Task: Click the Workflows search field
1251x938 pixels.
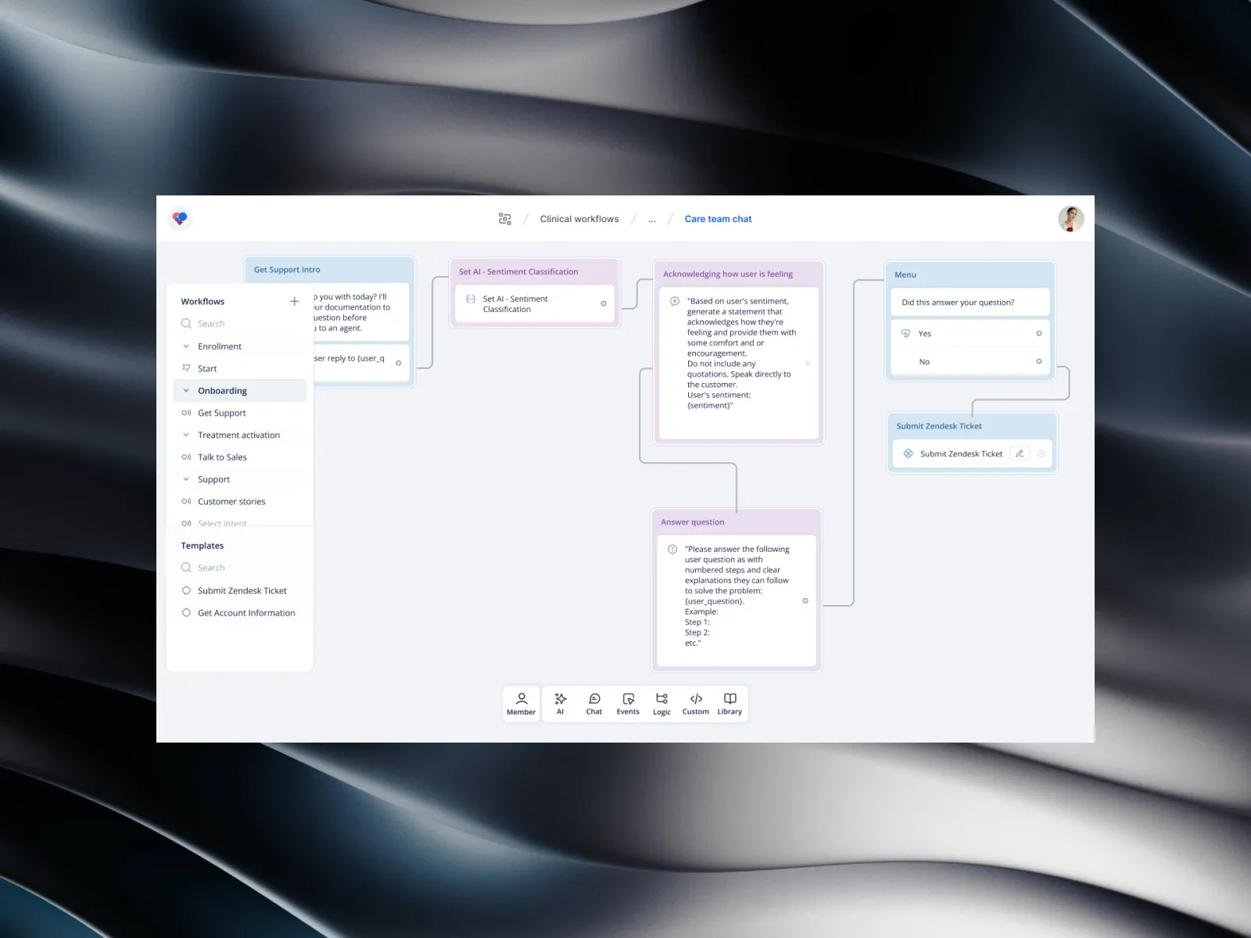Action: click(239, 324)
